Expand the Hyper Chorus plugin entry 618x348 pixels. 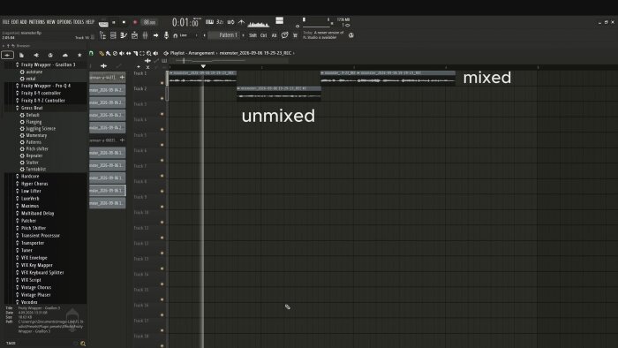pos(34,184)
